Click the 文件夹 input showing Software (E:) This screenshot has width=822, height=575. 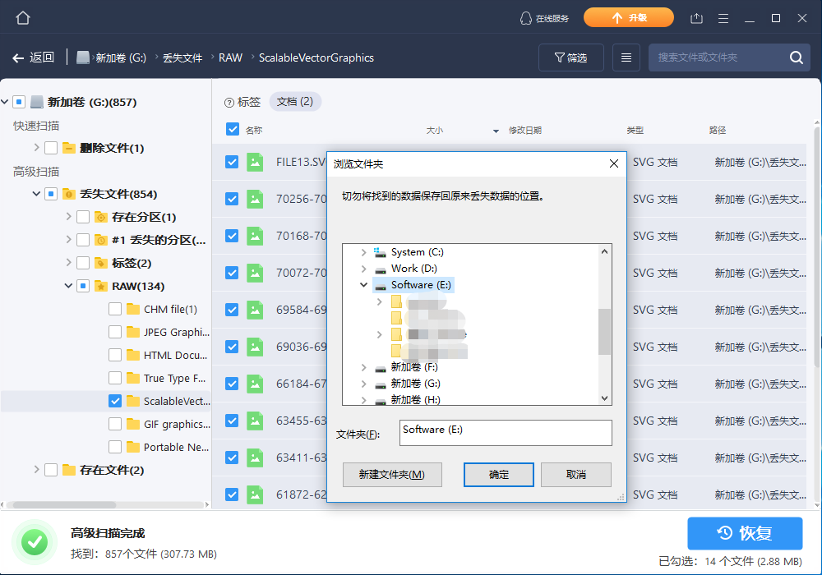click(x=506, y=433)
